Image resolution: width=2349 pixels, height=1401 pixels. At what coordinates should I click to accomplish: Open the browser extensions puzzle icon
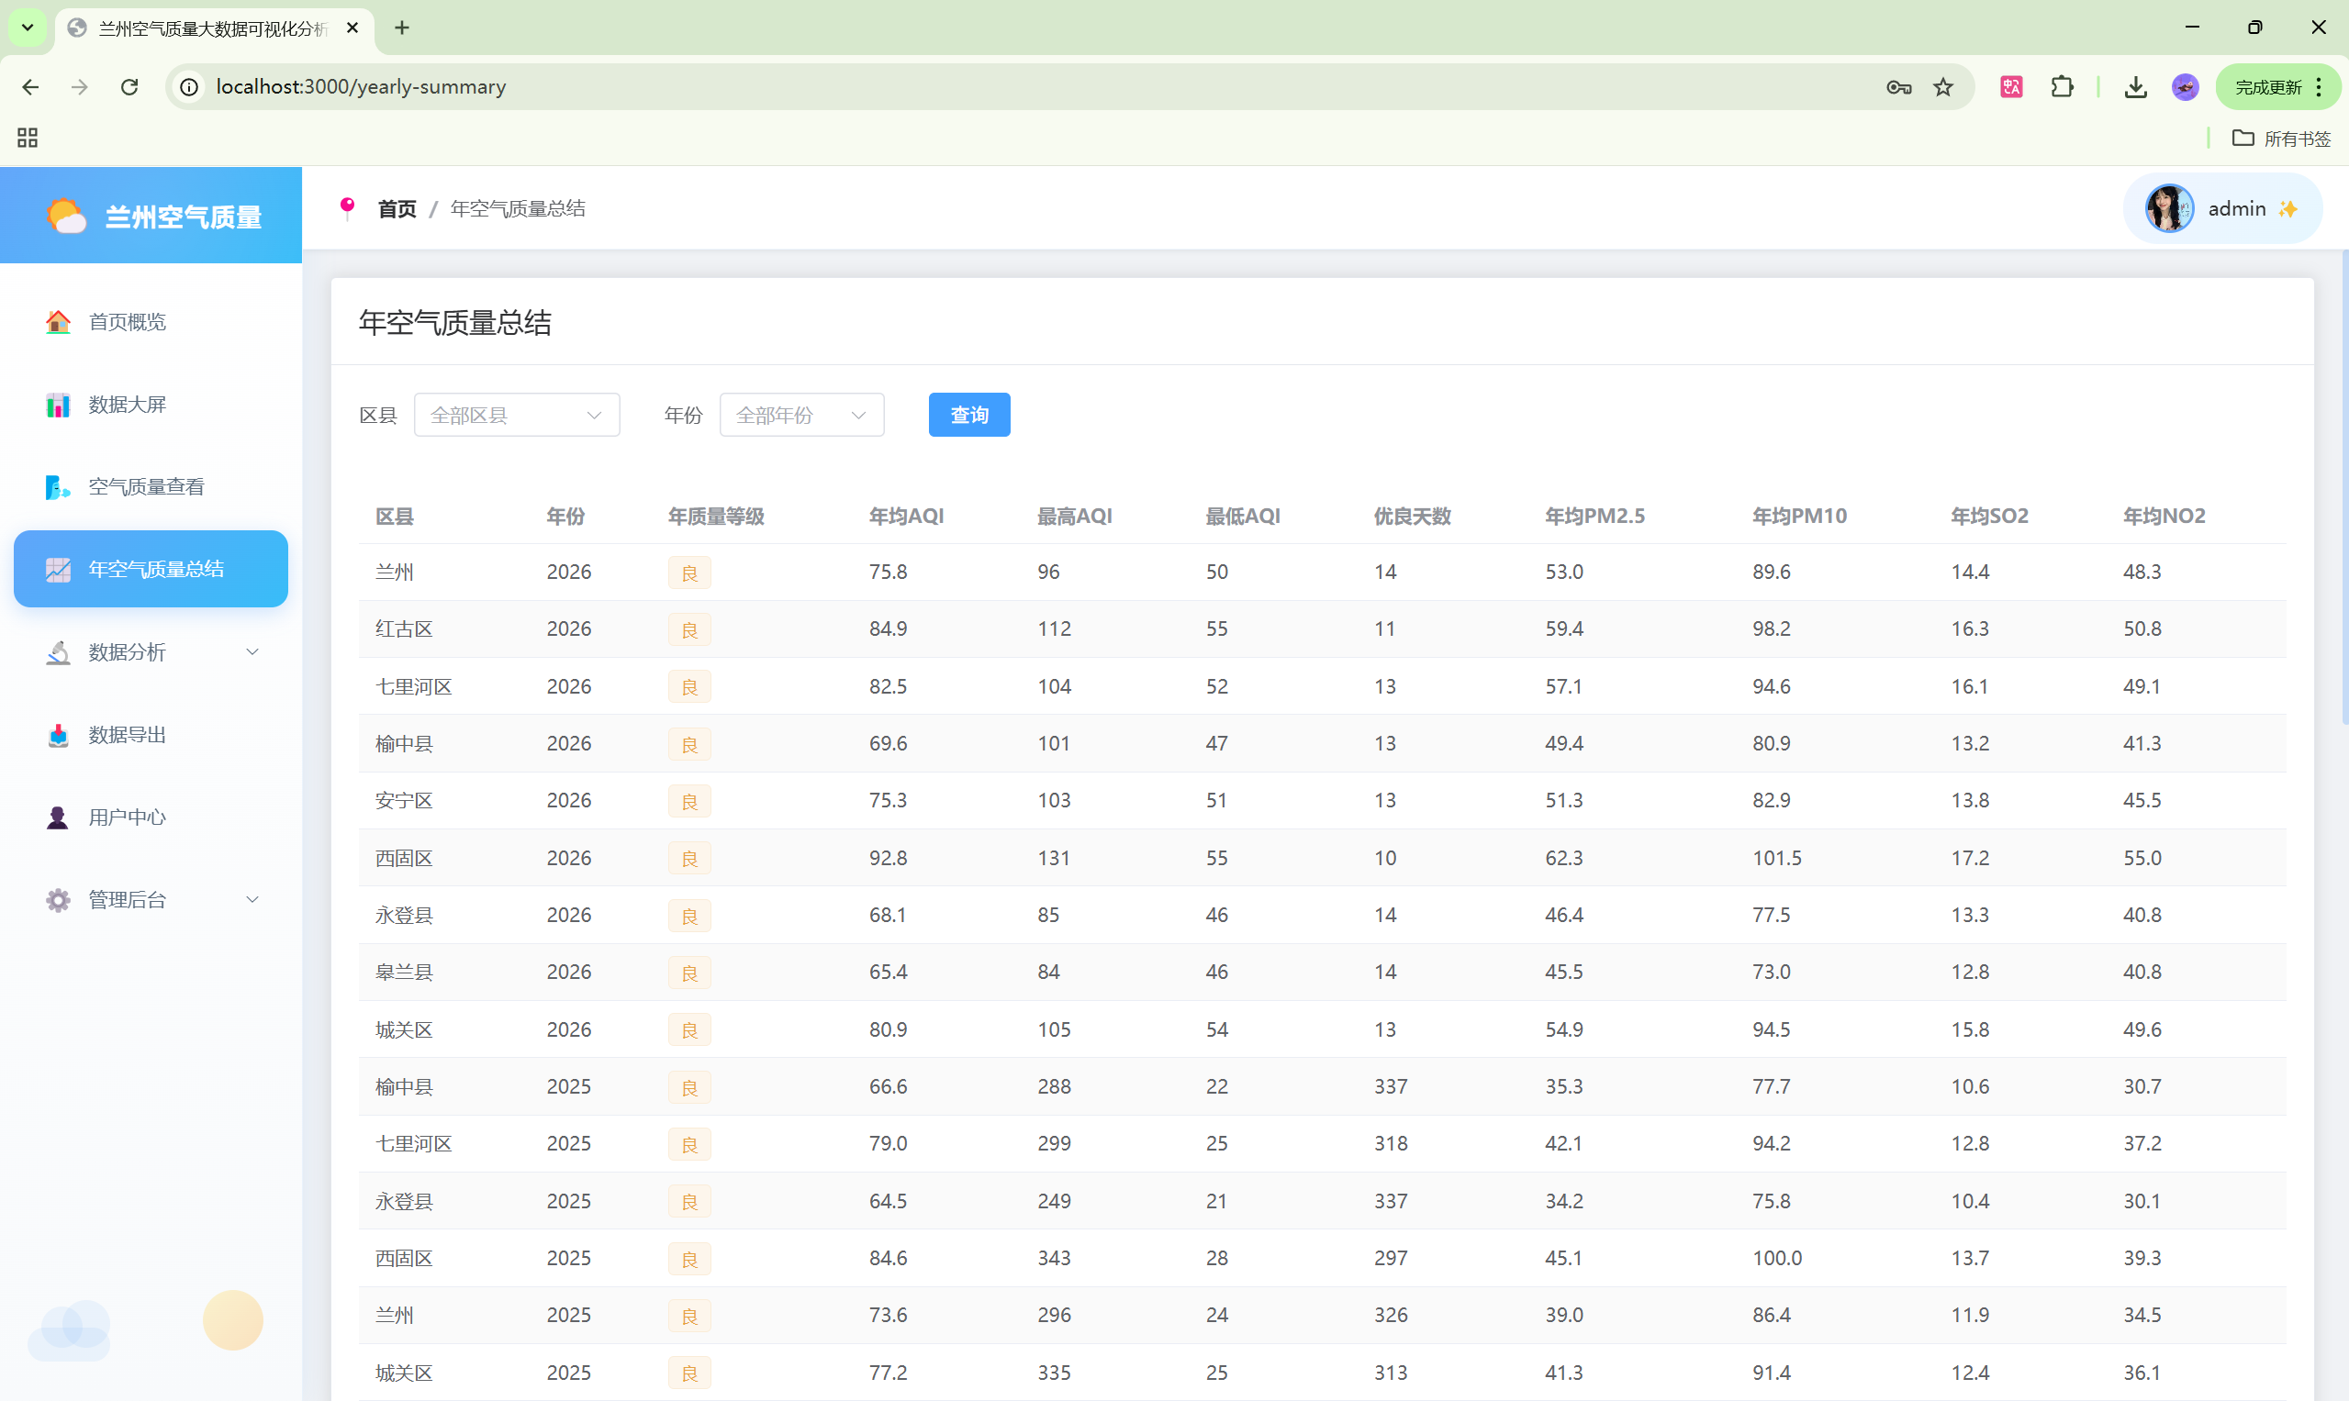2062,87
